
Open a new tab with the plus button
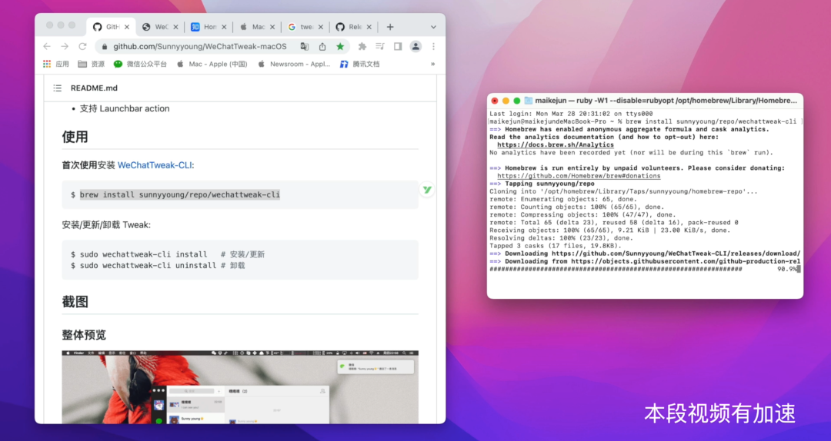pos(390,27)
